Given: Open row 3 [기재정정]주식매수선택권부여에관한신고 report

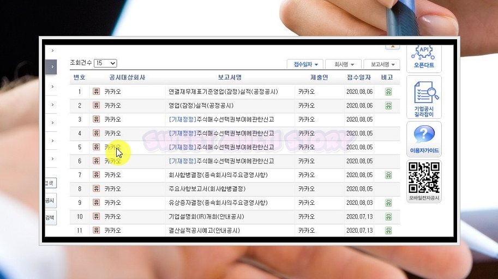Looking at the screenshot, I should [221, 119].
